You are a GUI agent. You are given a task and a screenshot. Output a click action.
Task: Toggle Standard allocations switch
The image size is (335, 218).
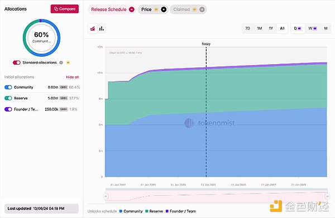coord(16,62)
